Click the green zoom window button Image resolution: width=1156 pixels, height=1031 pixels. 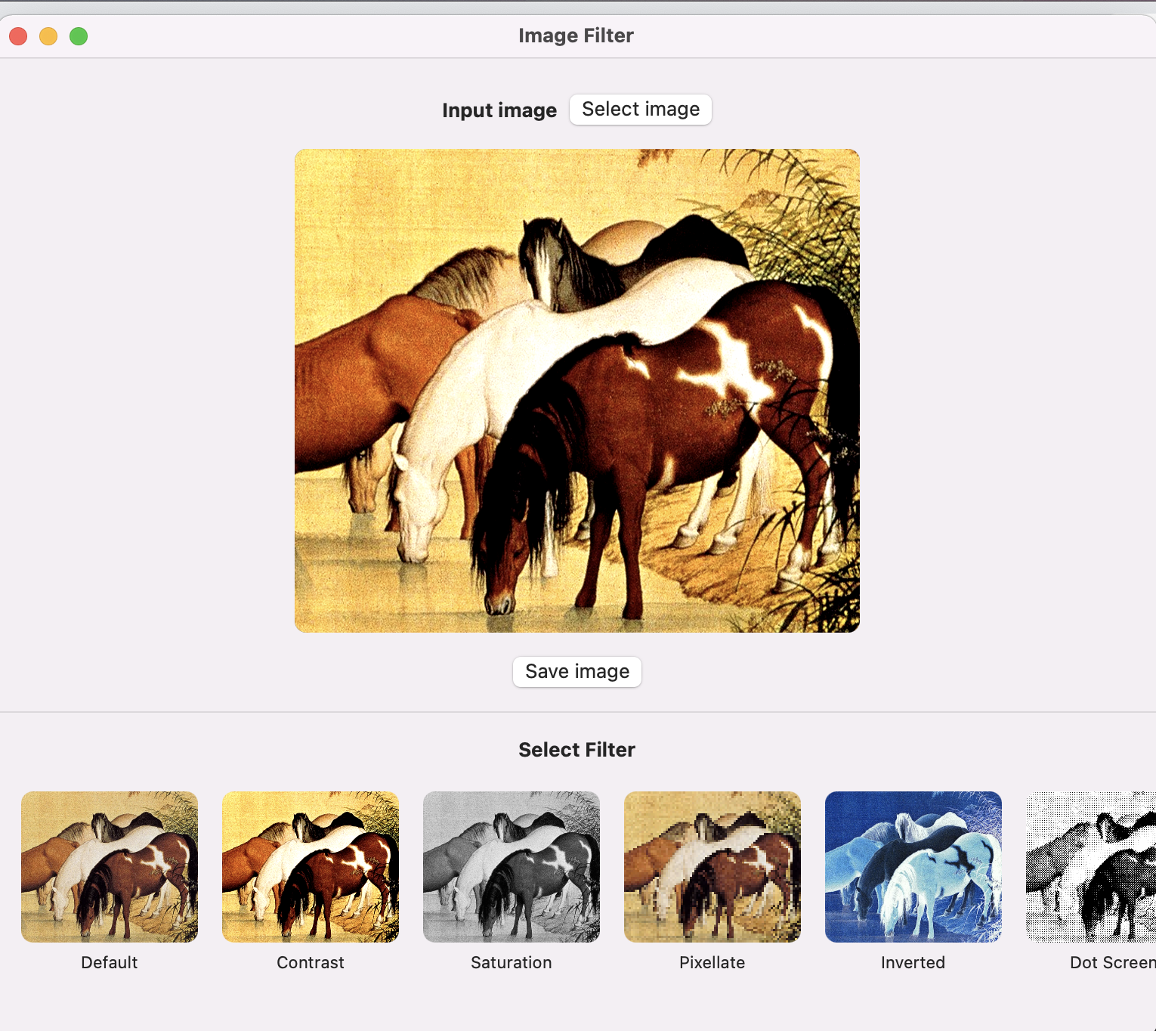click(79, 36)
